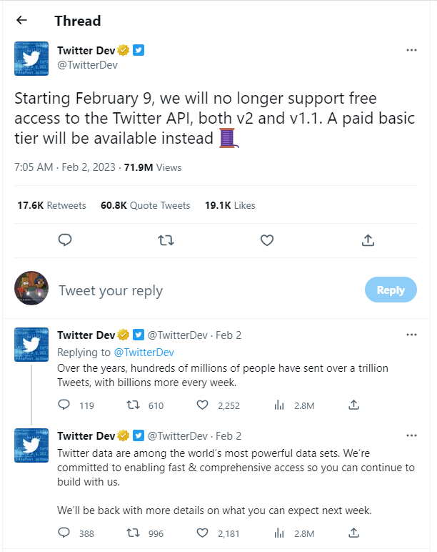The height and width of the screenshot is (552, 437).
Task: Share the last reply using the upload icon
Action: [353, 533]
